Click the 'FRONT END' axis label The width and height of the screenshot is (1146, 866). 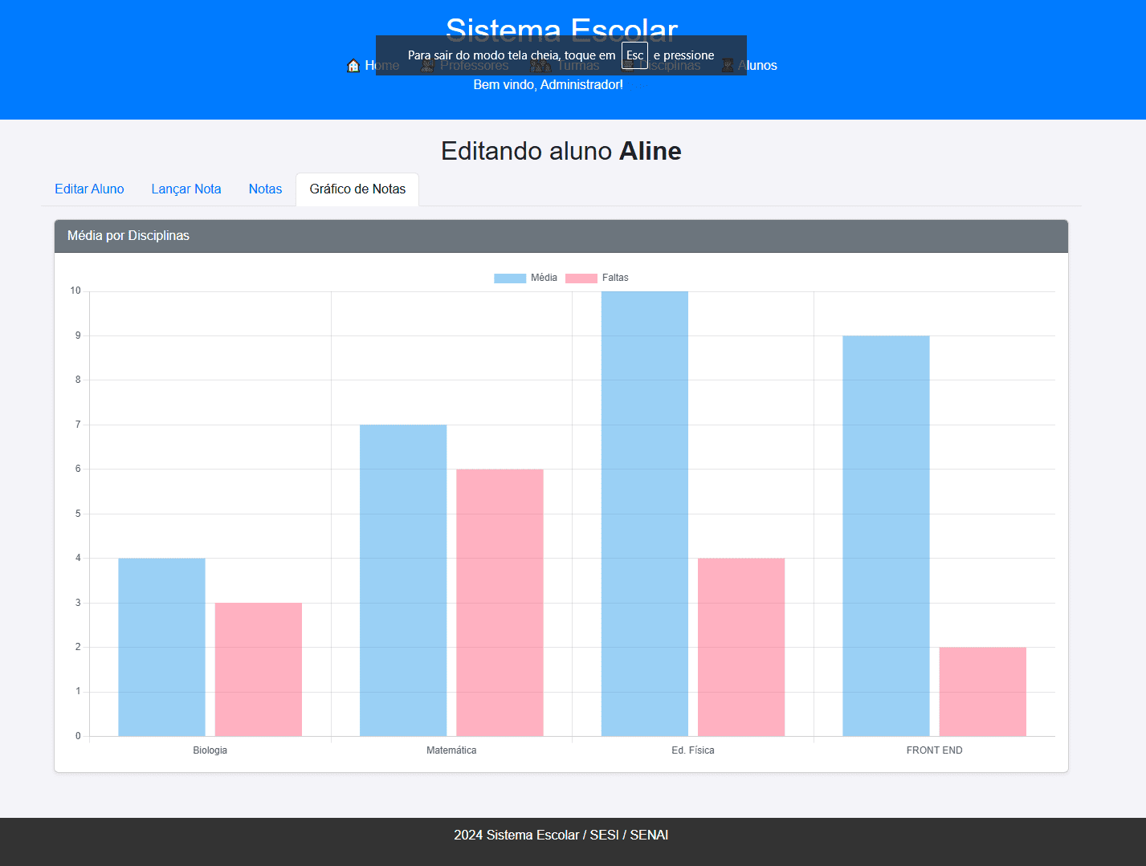934,750
